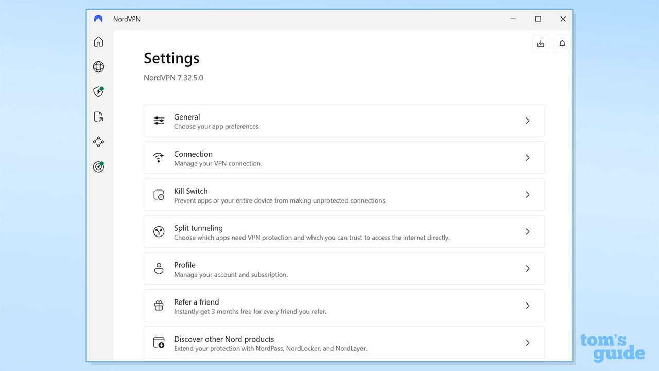Expand the Kill Switch row chevron
Image resolution: width=659 pixels, height=371 pixels.
tap(528, 195)
